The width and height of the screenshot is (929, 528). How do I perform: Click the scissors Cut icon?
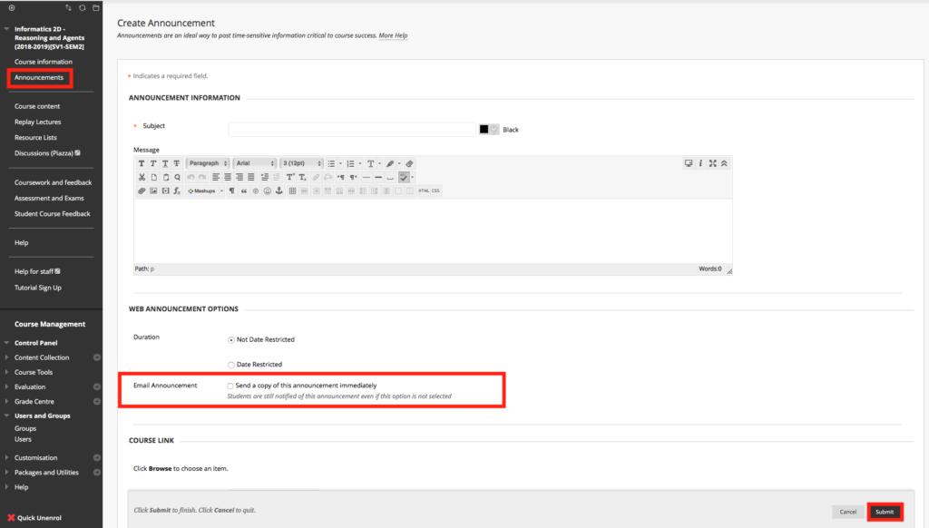click(142, 177)
